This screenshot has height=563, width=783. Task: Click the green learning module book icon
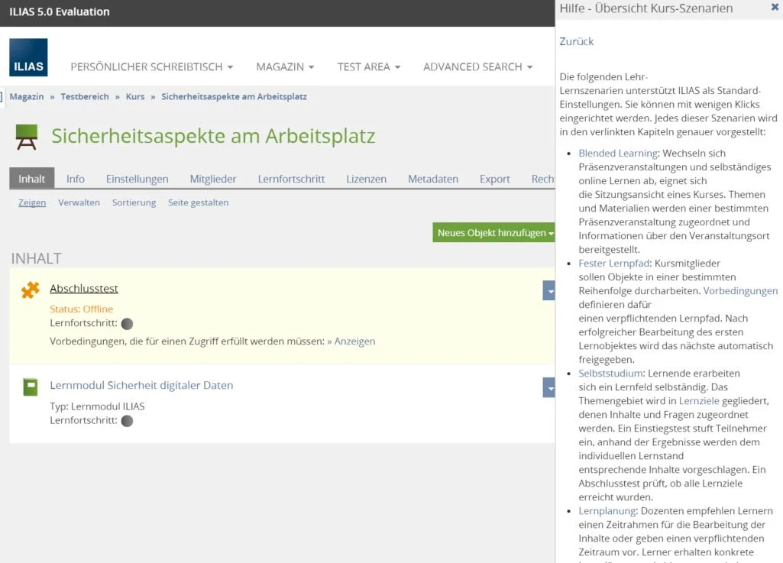(x=30, y=387)
